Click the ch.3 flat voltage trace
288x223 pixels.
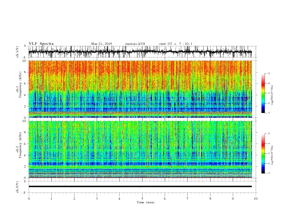click(x=140, y=187)
